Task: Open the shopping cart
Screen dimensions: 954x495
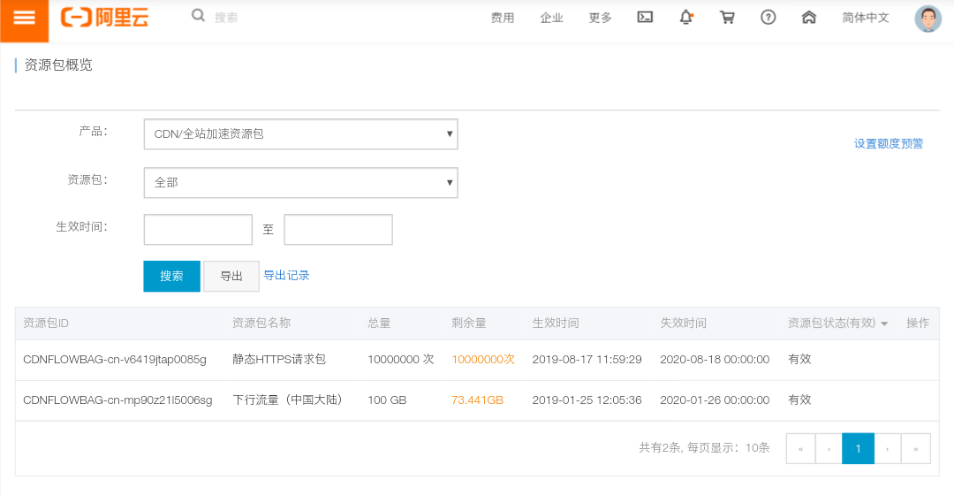Action: point(727,17)
